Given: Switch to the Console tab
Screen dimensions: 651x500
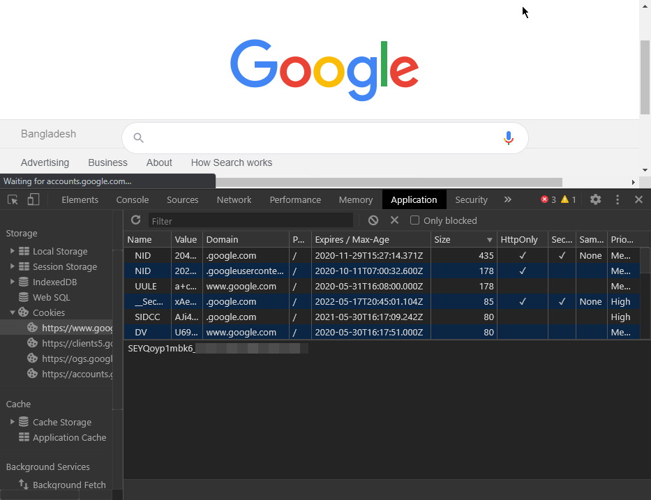Looking at the screenshot, I should tap(133, 199).
